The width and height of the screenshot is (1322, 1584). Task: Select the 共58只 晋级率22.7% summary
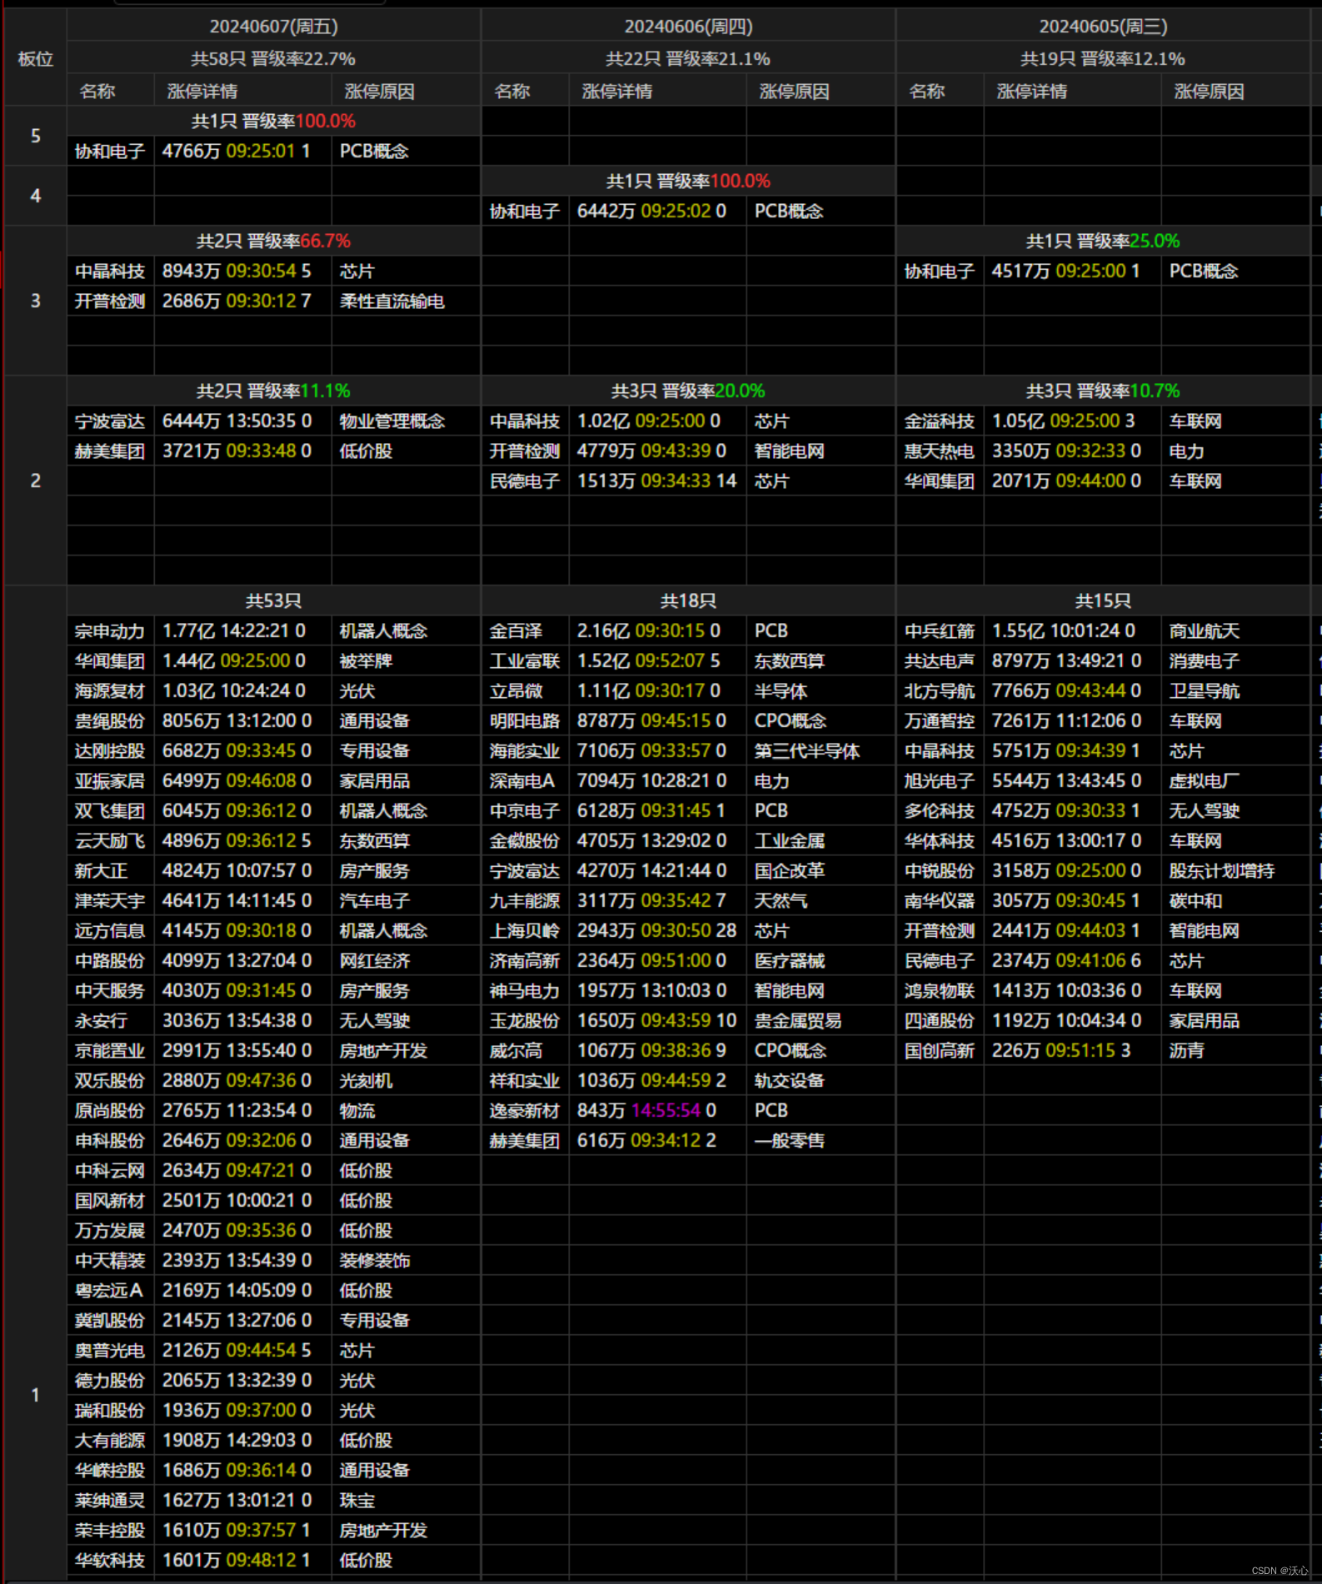pos(273,59)
